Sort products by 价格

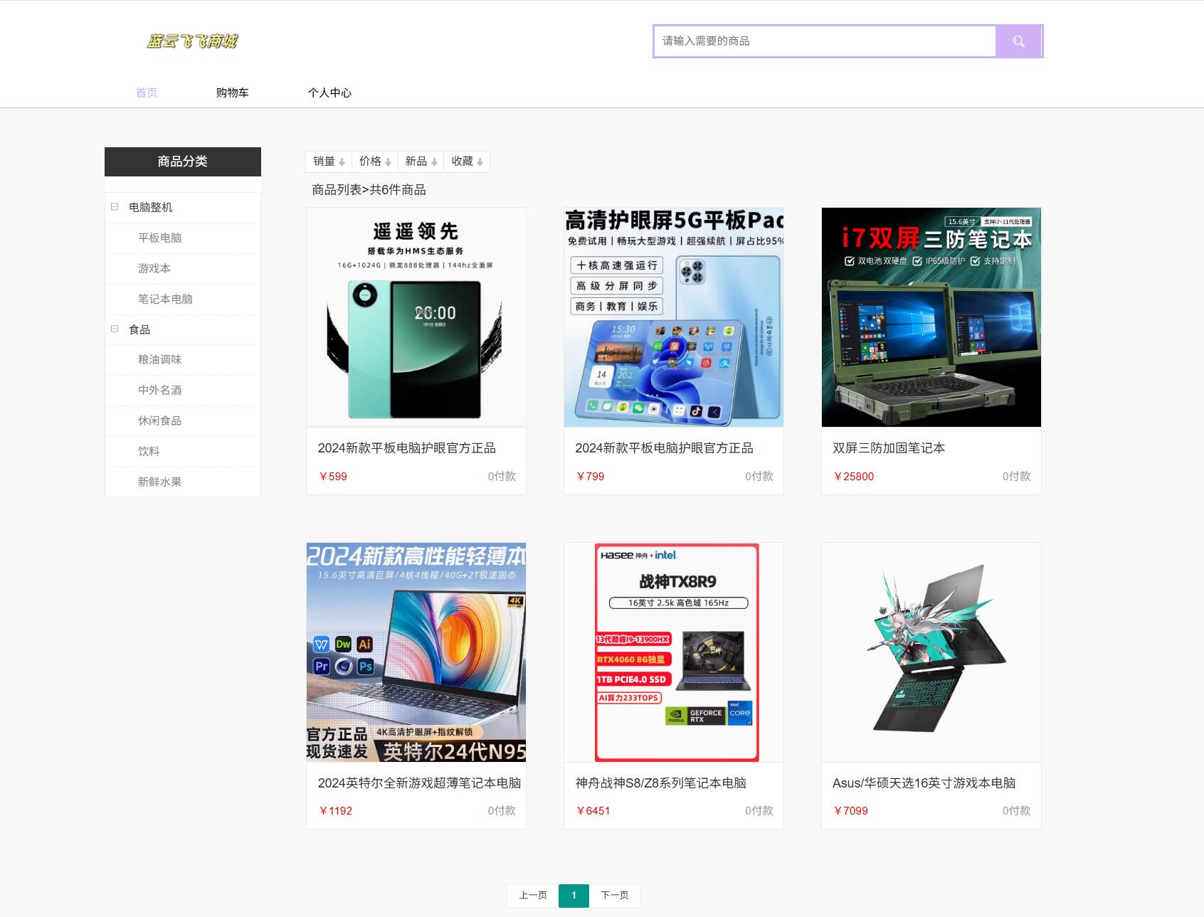coord(375,161)
